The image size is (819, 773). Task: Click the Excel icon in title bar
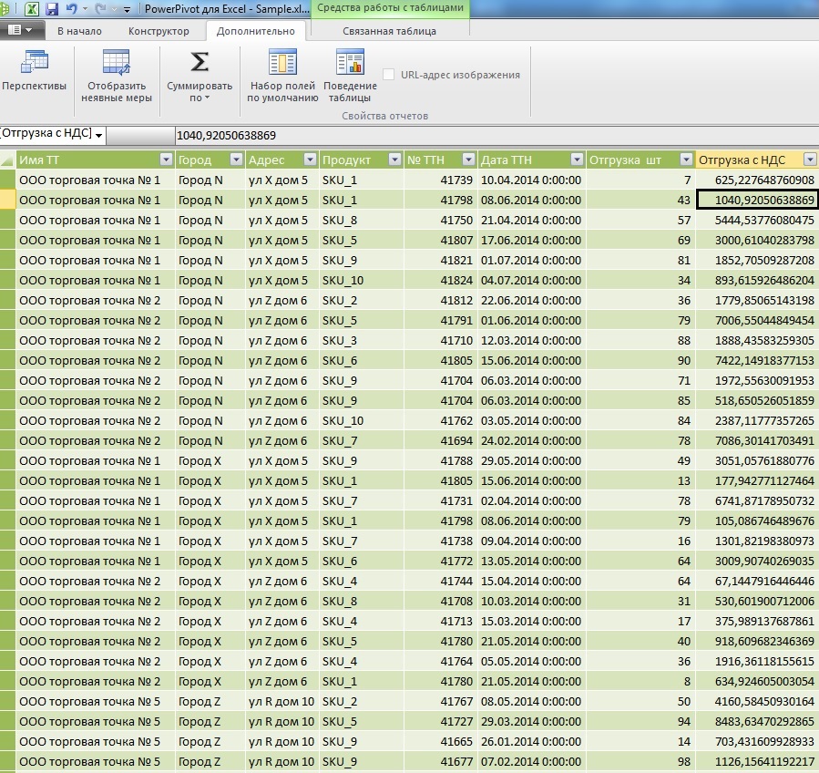pos(31,9)
